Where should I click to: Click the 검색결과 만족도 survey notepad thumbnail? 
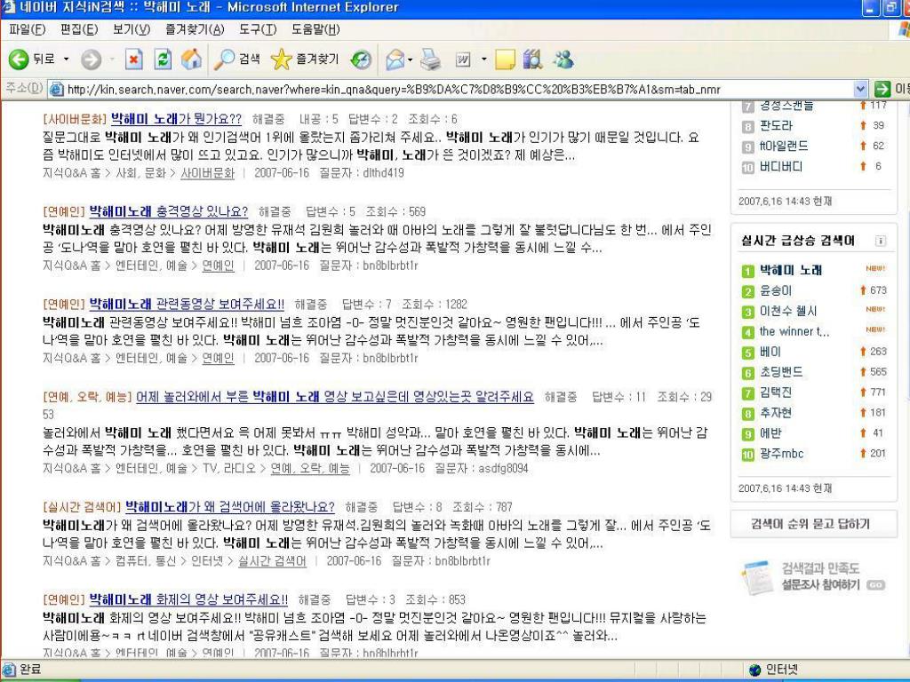tap(757, 576)
